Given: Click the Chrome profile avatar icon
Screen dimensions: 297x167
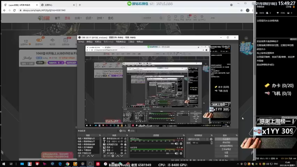Looking at the screenshot, I should pos(247,10).
